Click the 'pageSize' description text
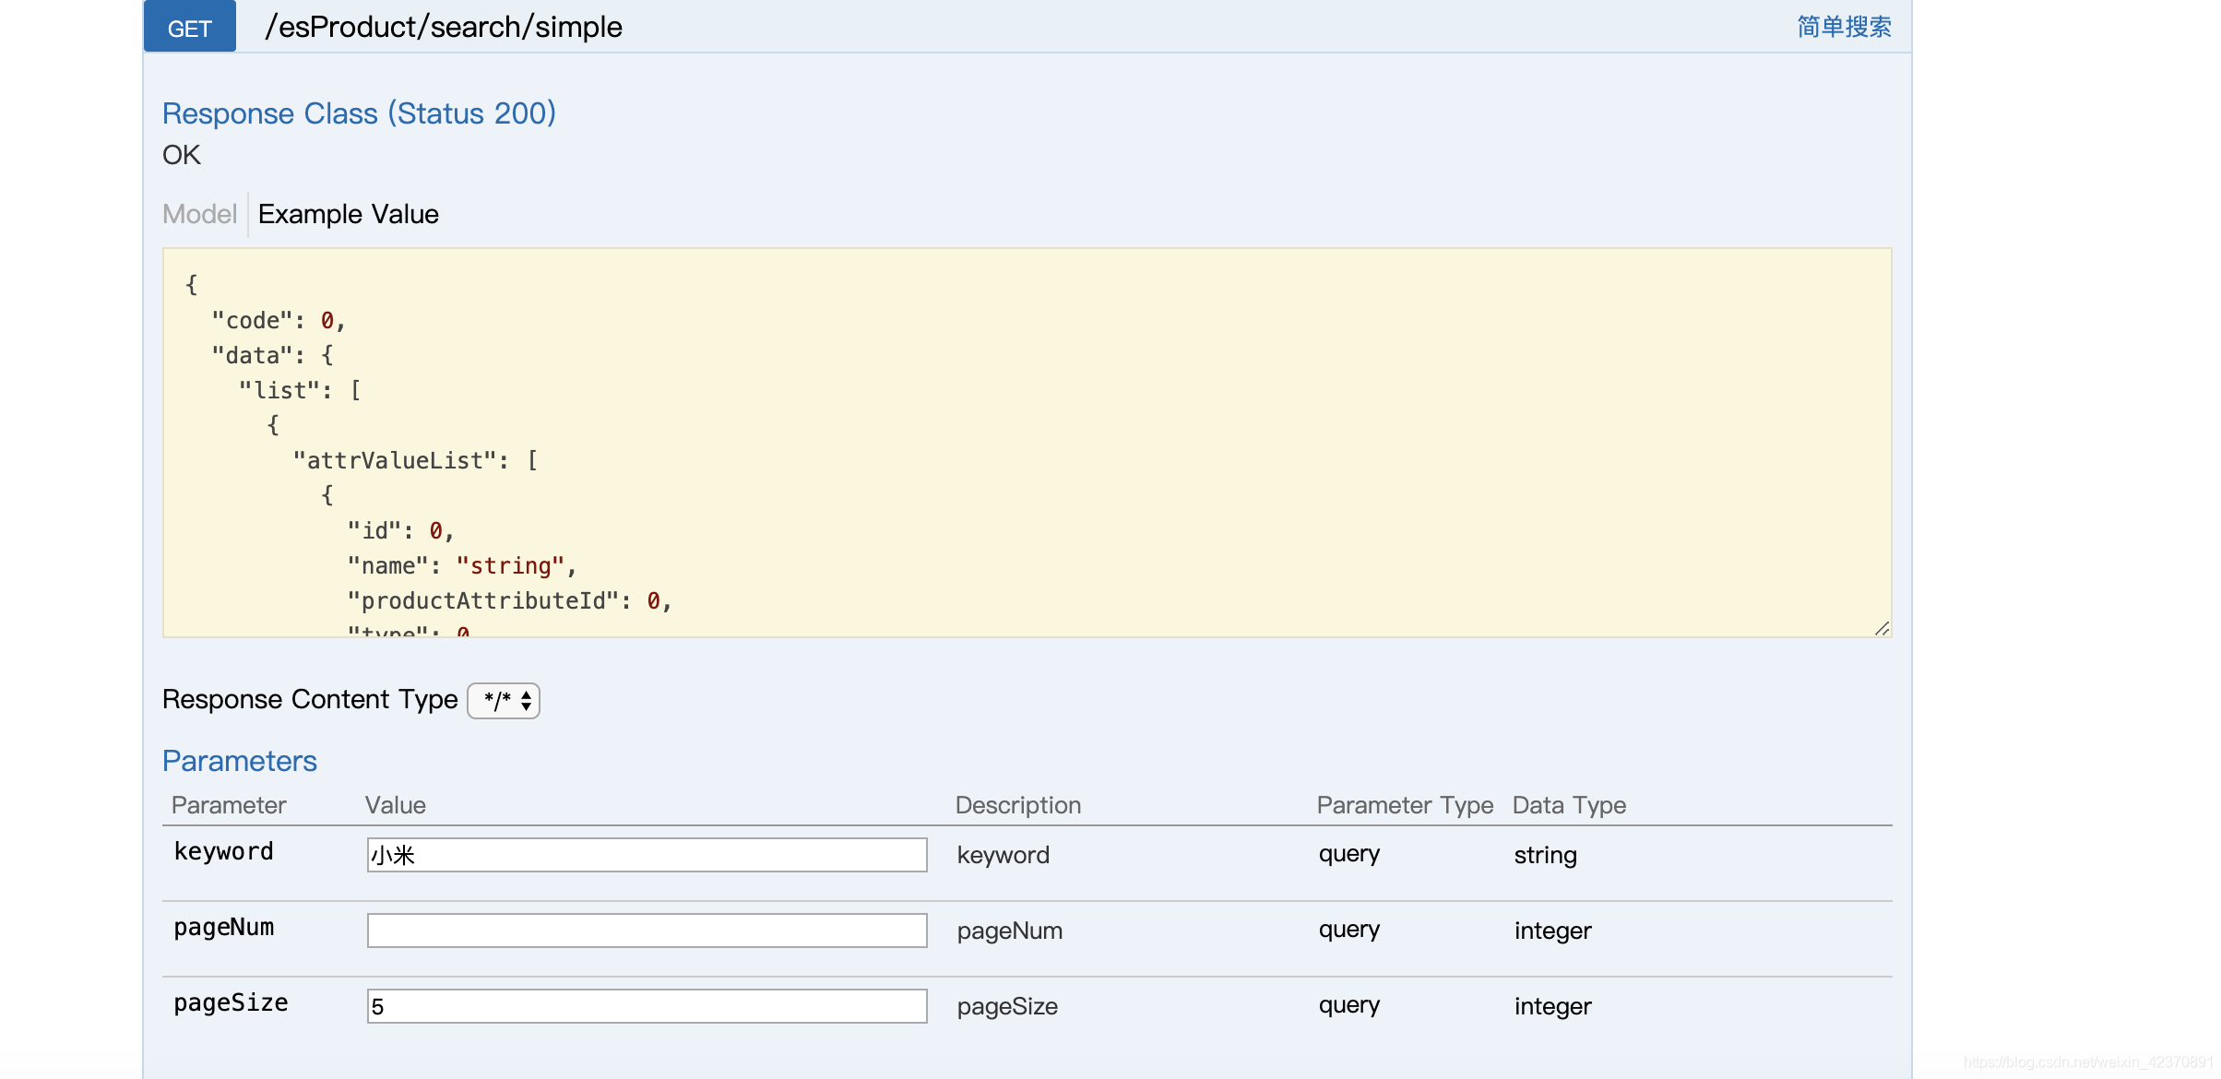 coord(1007,1006)
